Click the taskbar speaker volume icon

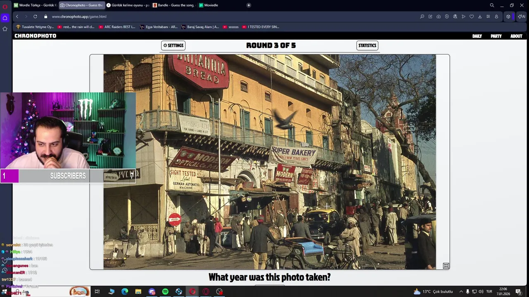click(x=481, y=292)
